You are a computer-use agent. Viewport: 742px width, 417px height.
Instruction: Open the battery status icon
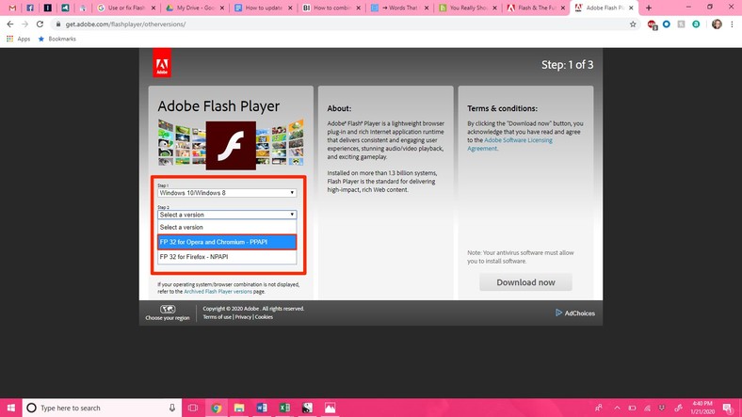pyautogui.click(x=632, y=408)
